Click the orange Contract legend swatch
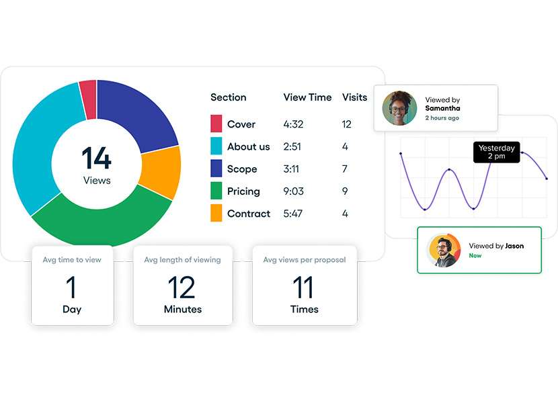This screenshot has height=403, width=558. (216, 214)
